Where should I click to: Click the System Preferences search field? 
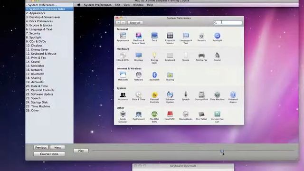(228, 23)
